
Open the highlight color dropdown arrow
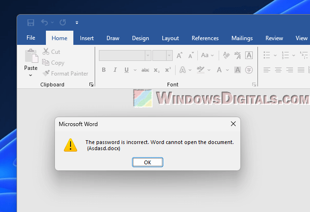209,70
